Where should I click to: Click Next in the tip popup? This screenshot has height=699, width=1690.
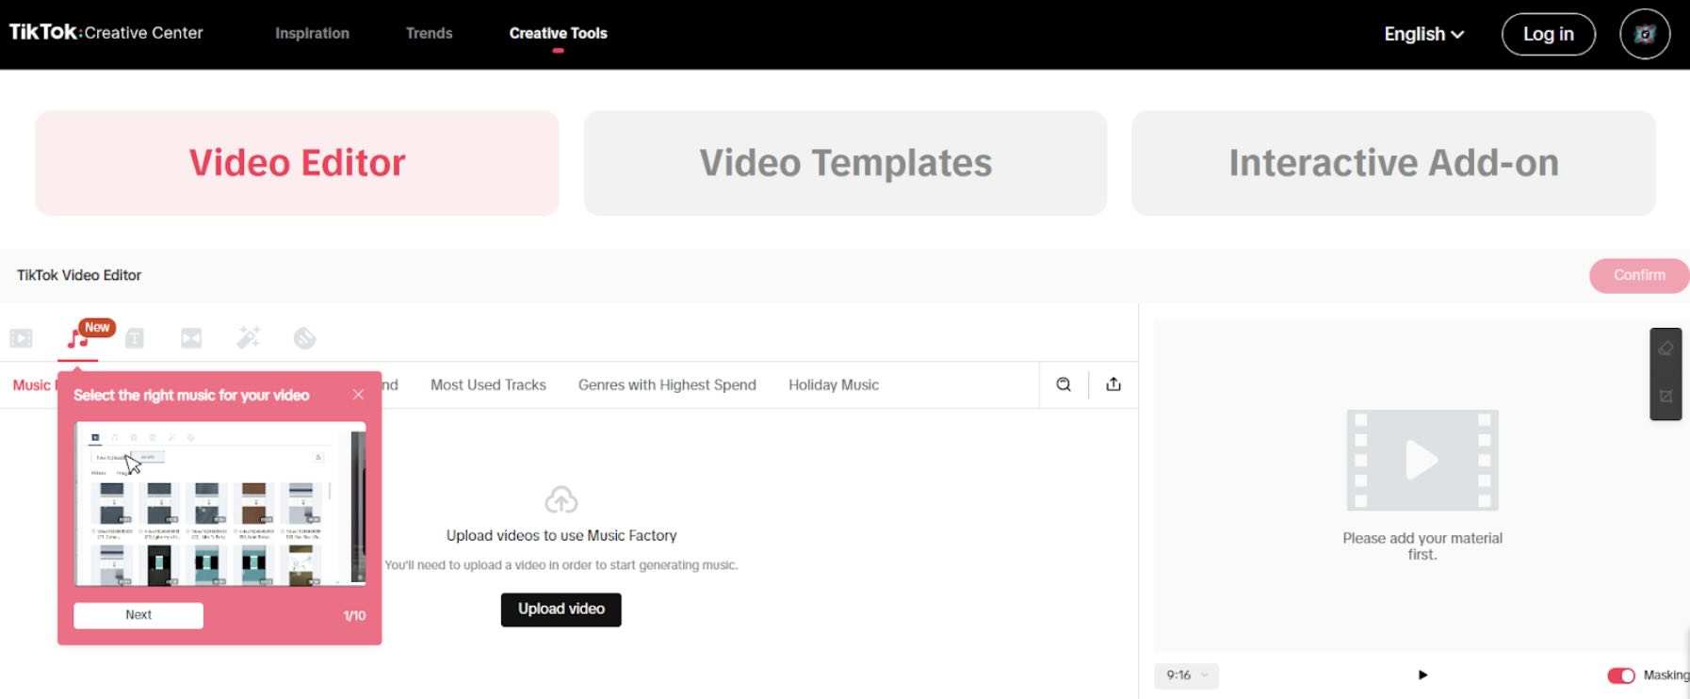tap(138, 615)
